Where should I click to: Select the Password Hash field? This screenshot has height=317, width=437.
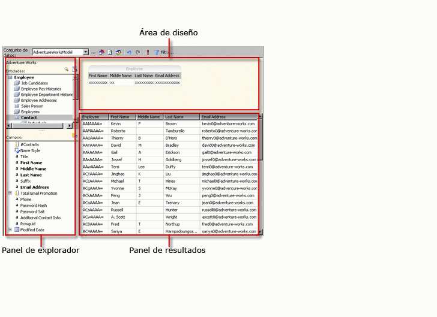pyautogui.click(x=34, y=206)
